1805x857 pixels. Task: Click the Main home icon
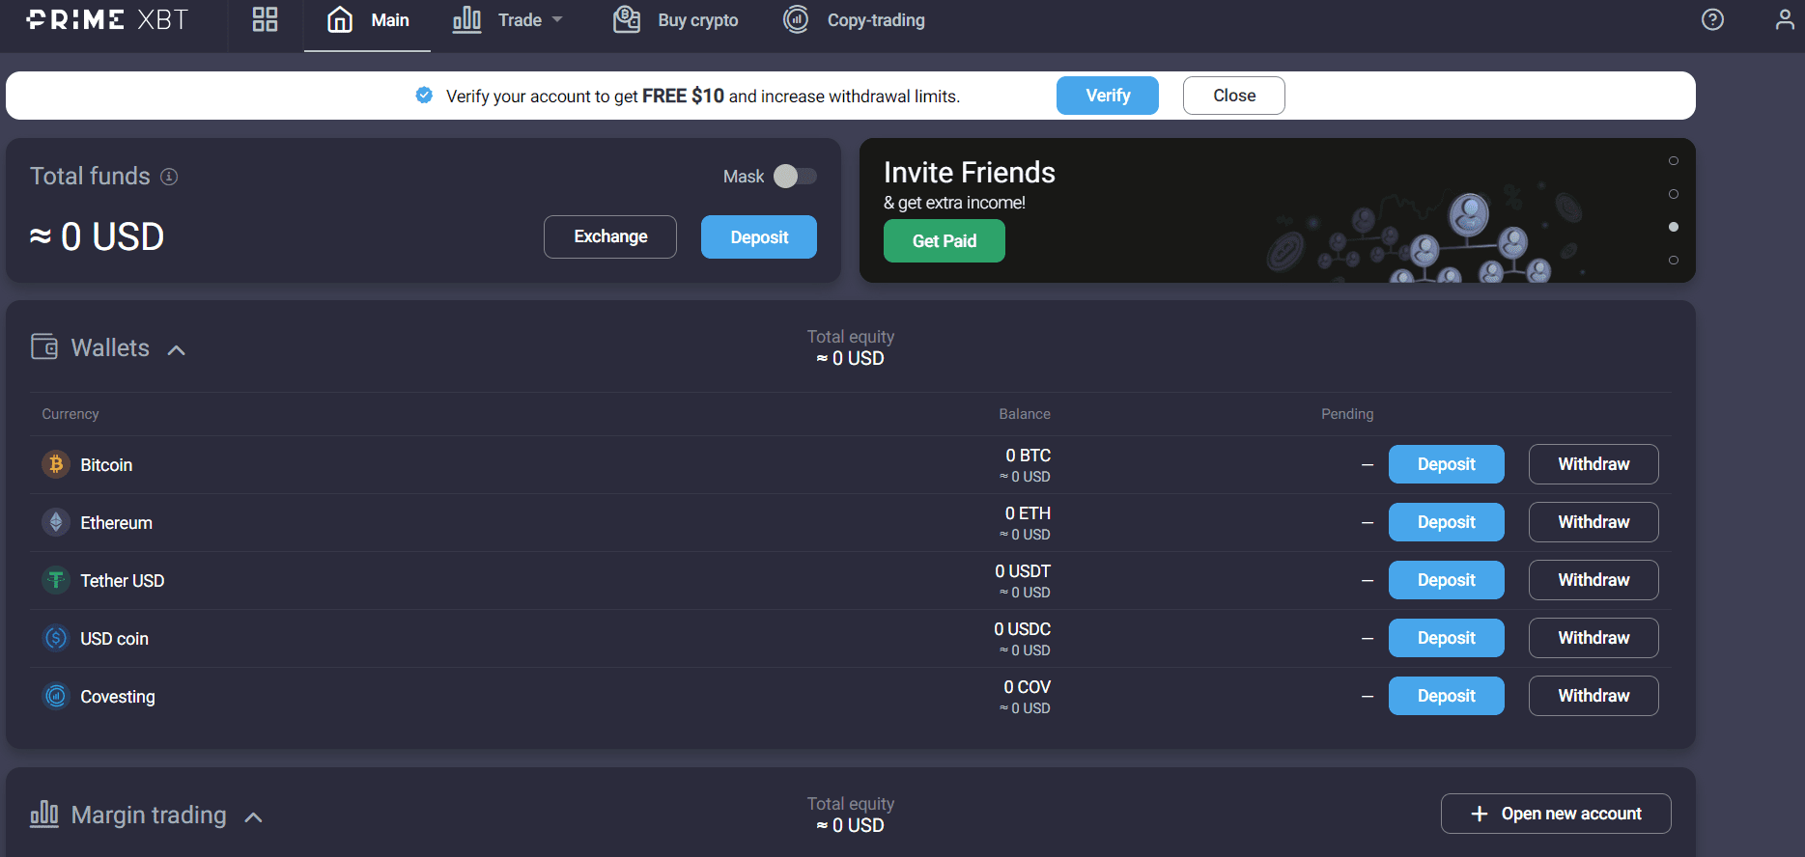340,19
